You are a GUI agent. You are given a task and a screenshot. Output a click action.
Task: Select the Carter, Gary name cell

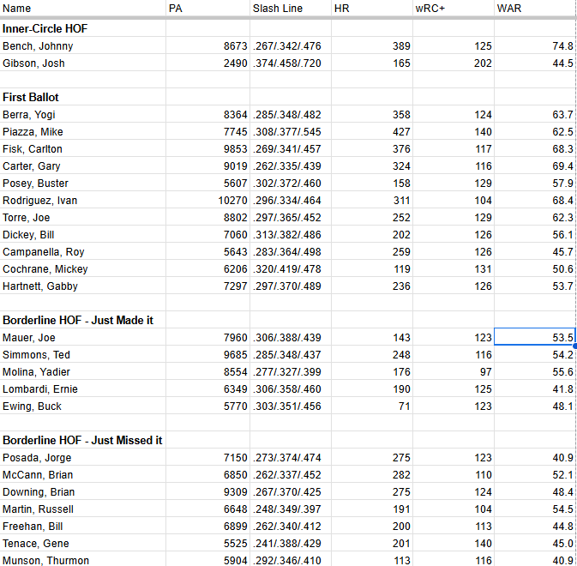click(83, 166)
